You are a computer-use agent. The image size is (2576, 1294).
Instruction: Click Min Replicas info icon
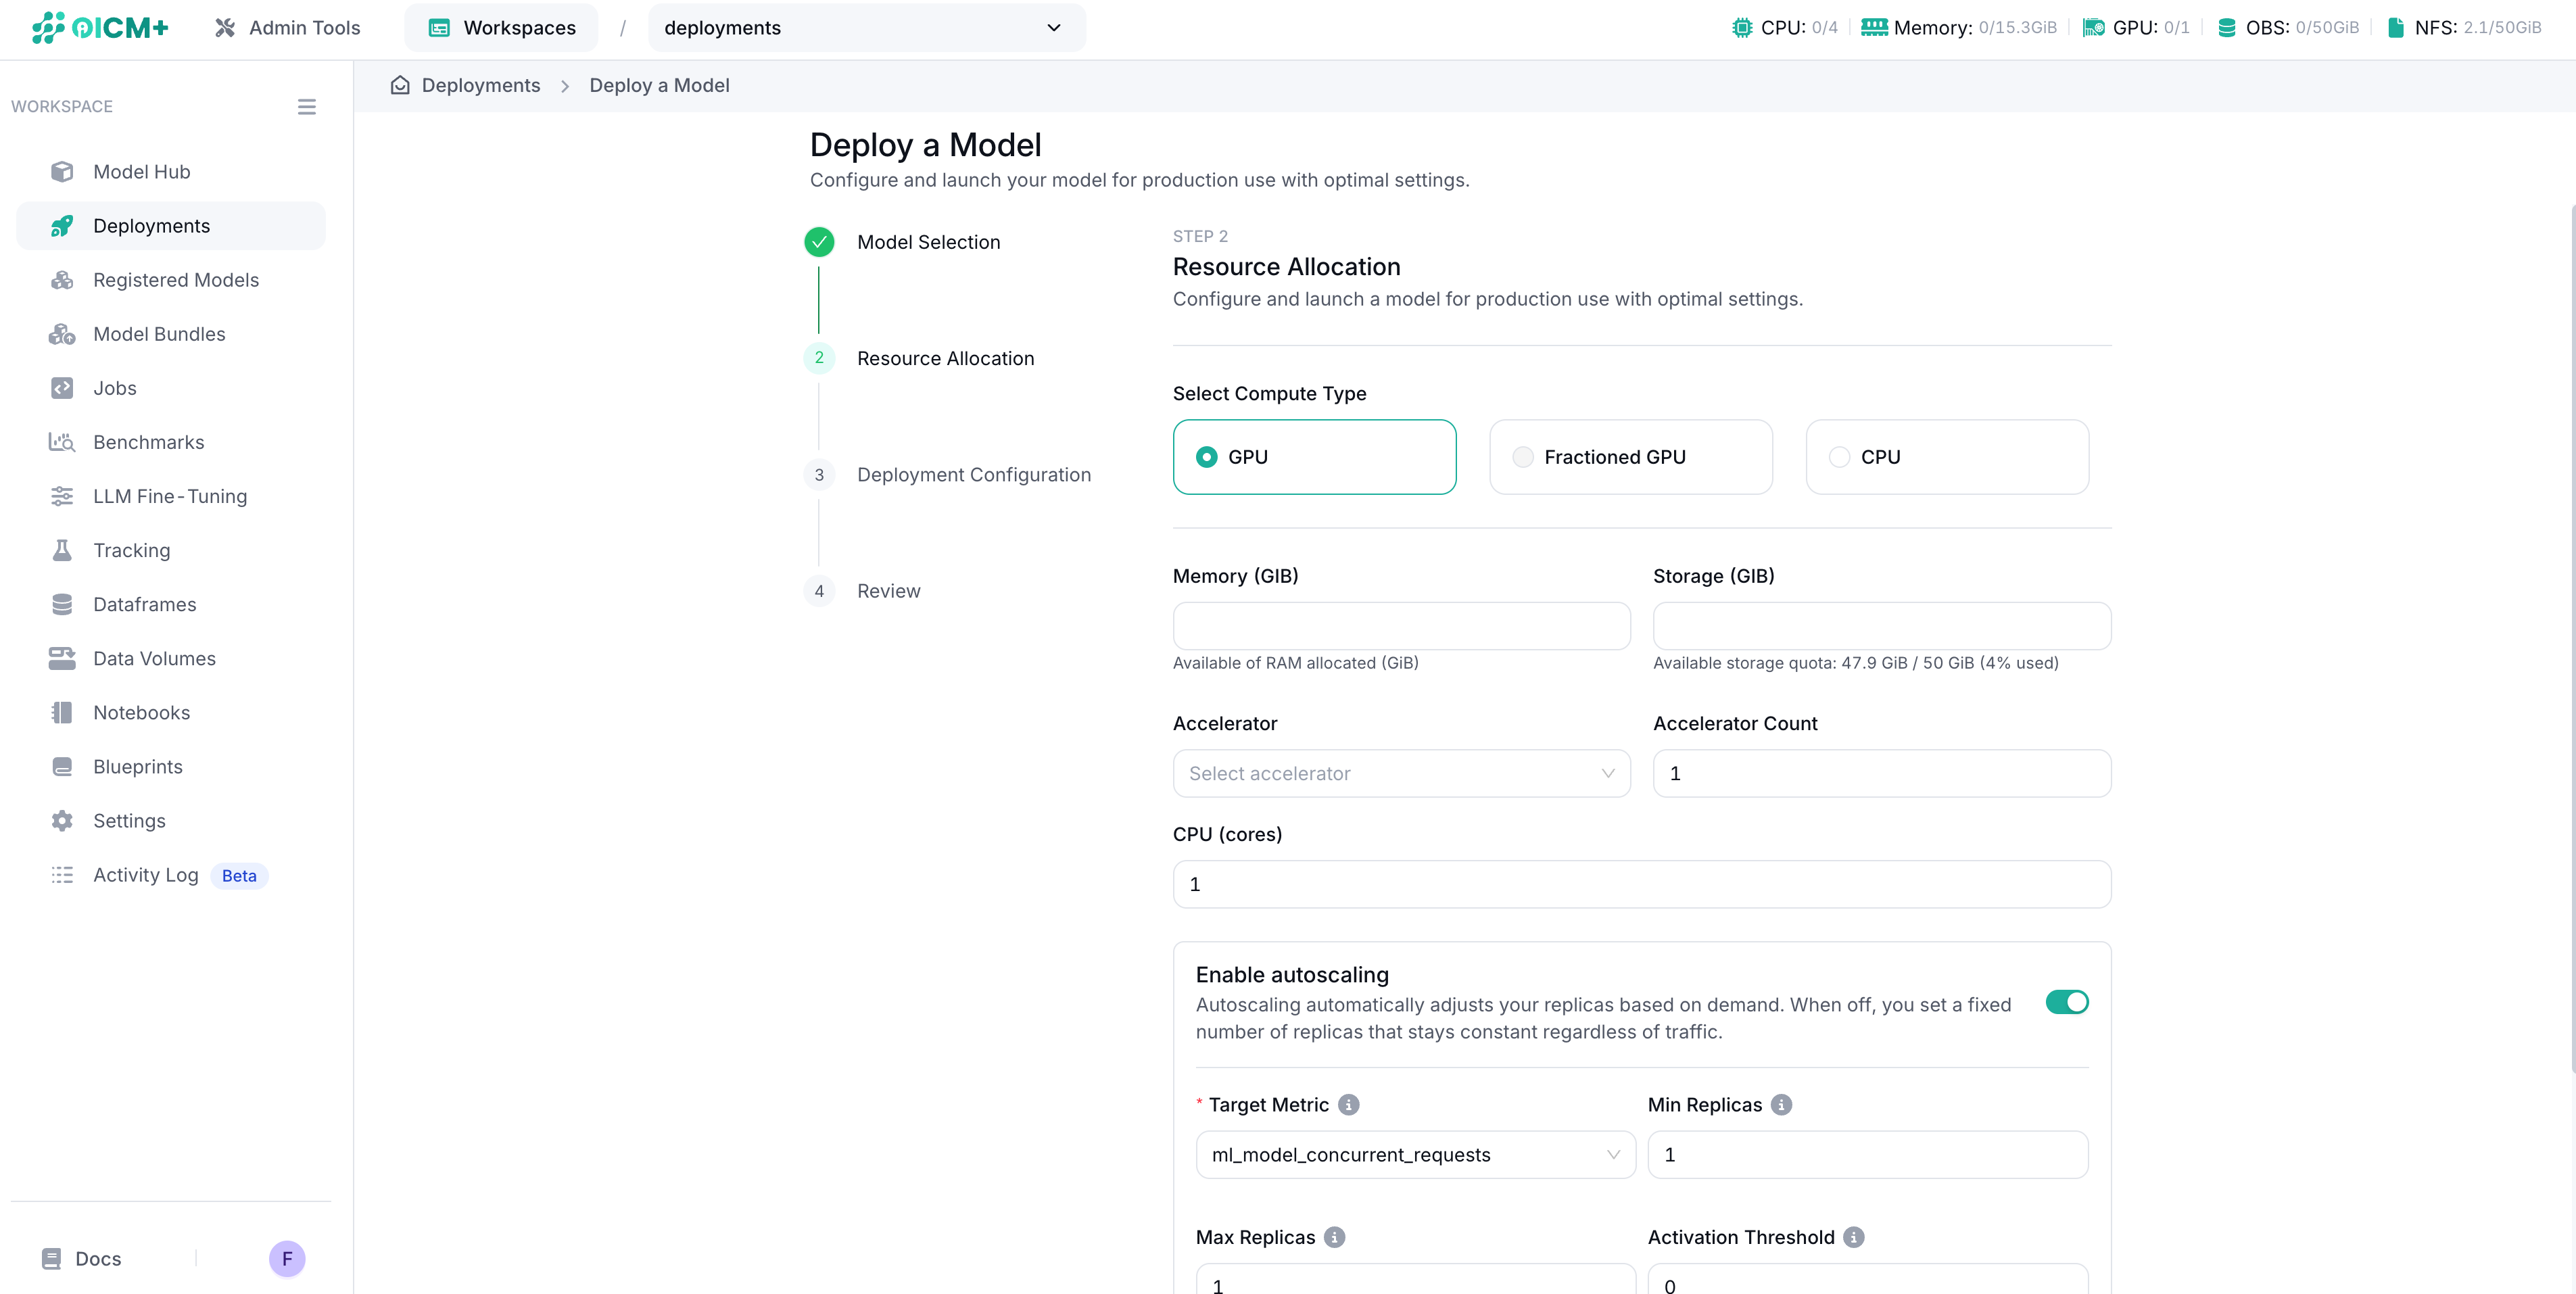tap(1781, 1104)
